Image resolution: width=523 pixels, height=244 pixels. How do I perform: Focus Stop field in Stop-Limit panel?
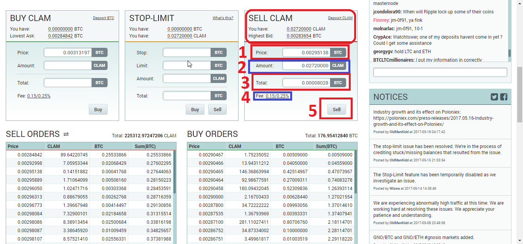pyautogui.click(x=187, y=52)
